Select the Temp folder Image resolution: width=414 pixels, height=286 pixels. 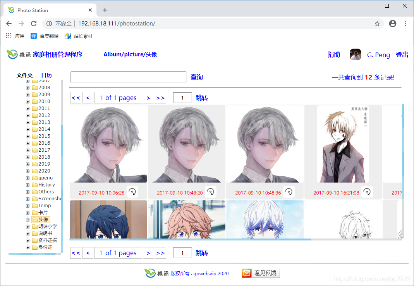[41, 206]
